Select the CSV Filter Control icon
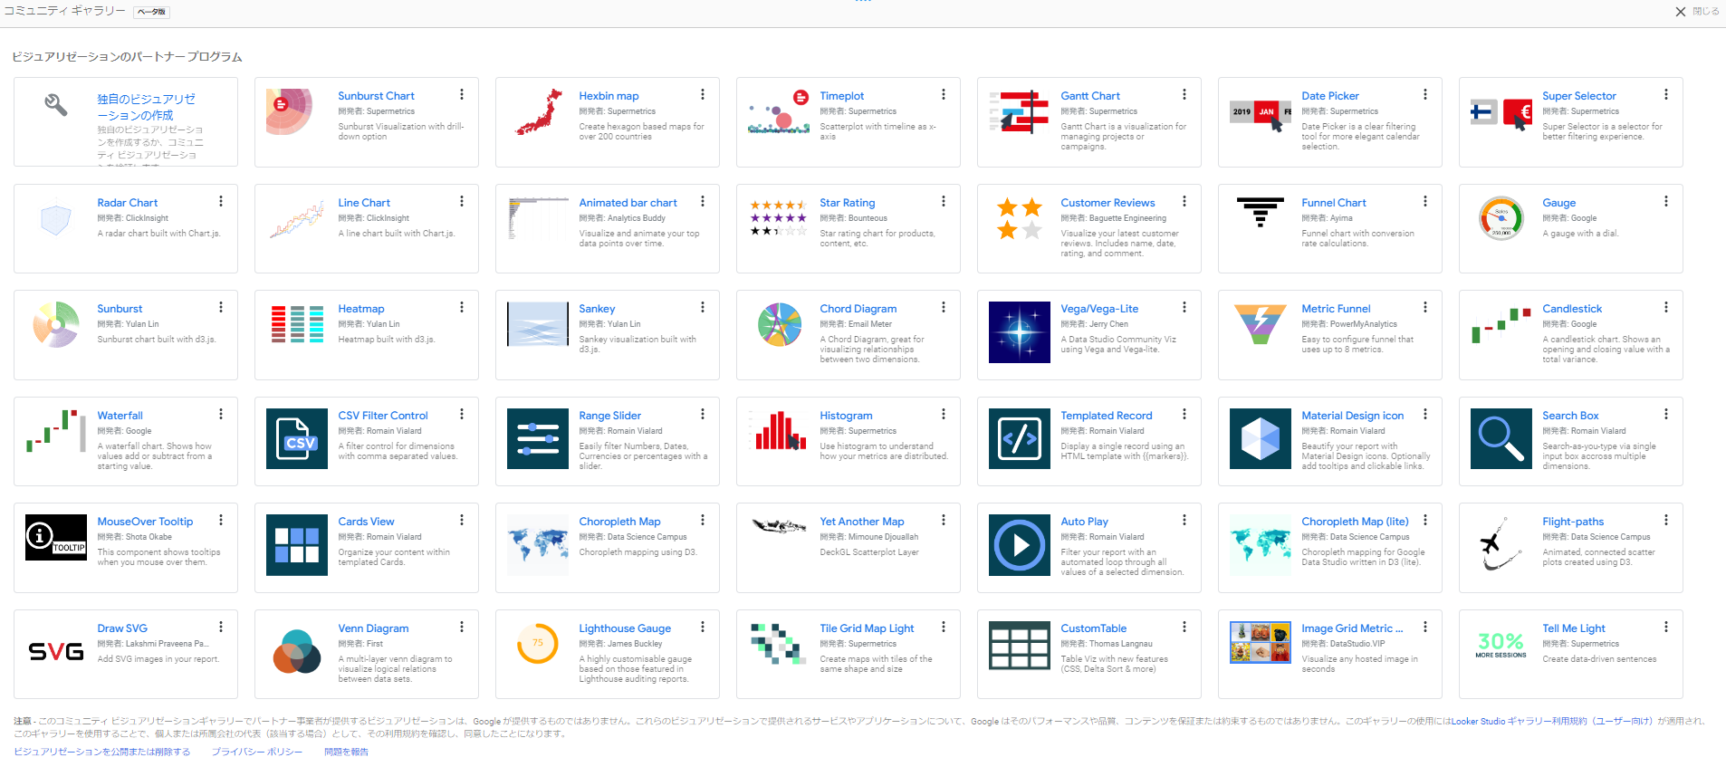The height and width of the screenshot is (767, 1726). click(297, 438)
